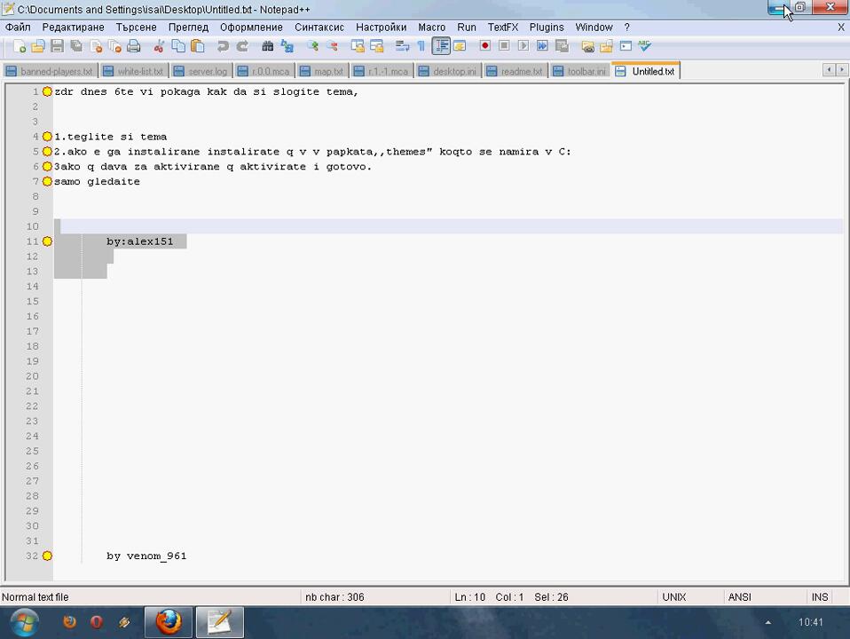Click the Play macro icon
This screenshot has width=850, height=639.
pyautogui.click(x=523, y=46)
